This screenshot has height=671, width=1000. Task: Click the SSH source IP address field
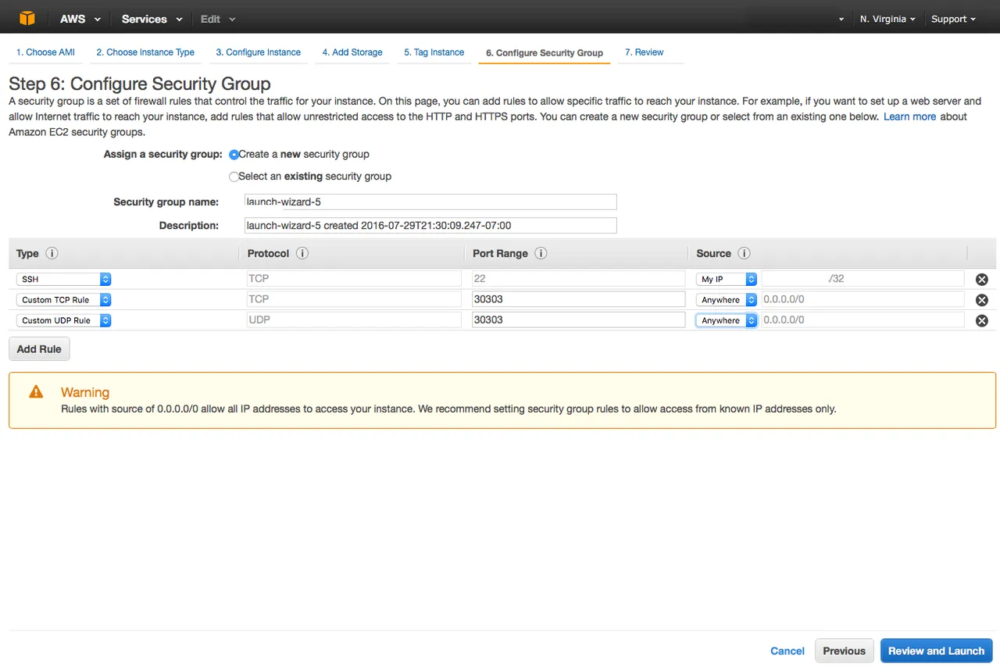click(862, 279)
